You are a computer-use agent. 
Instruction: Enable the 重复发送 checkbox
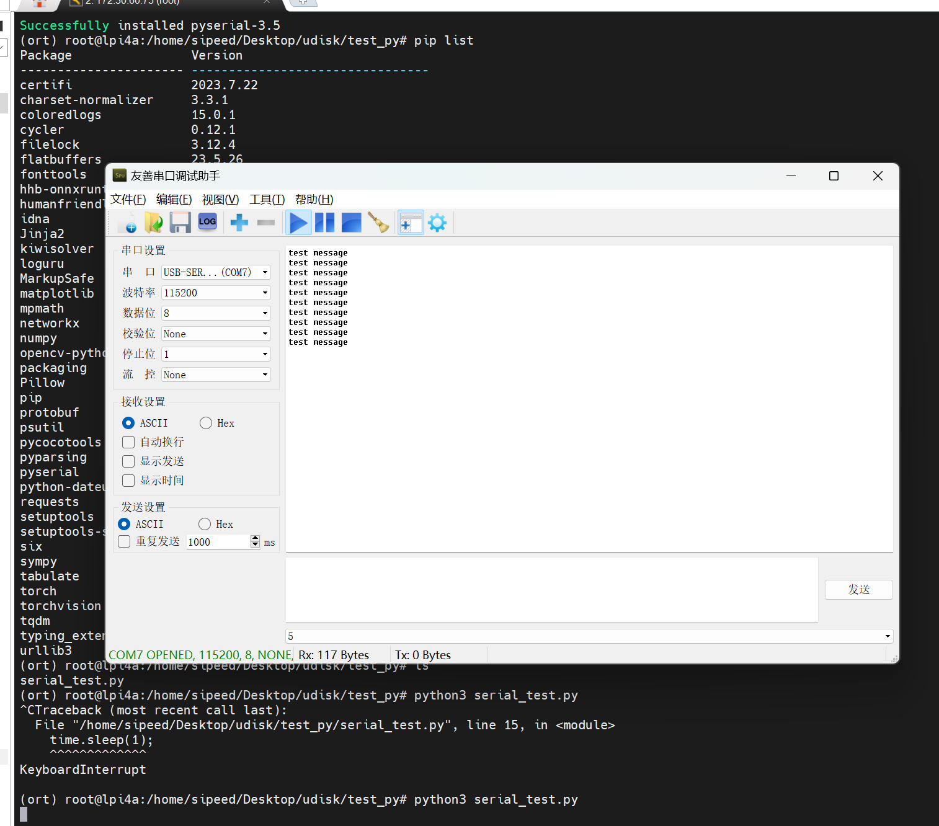click(124, 541)
